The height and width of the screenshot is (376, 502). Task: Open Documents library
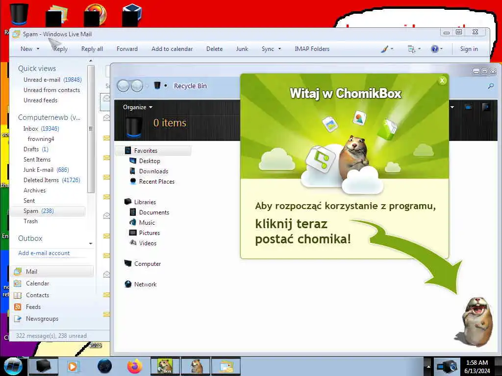(x=153, y=212)
